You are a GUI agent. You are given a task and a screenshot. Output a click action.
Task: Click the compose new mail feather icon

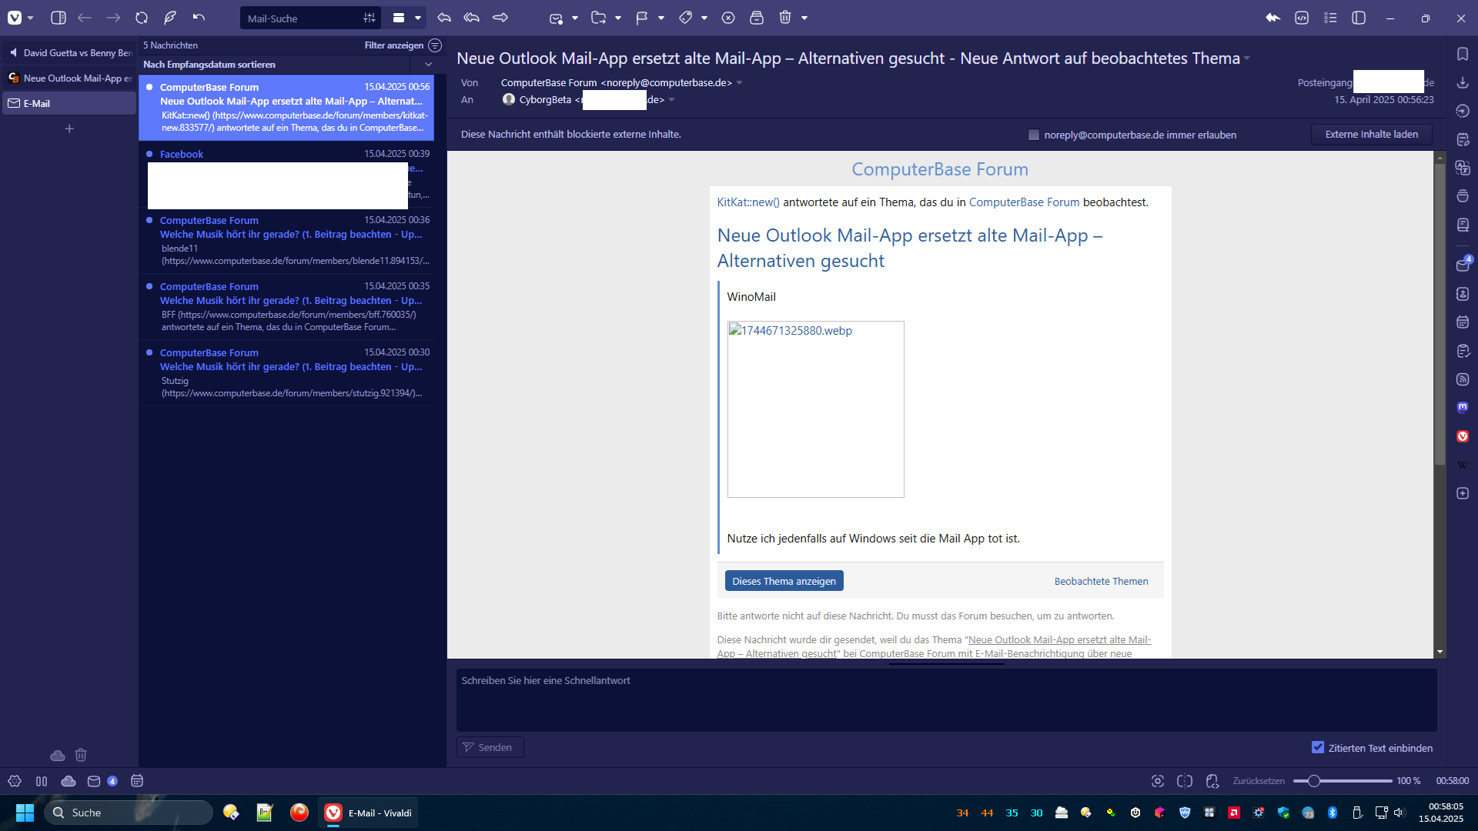170,18
